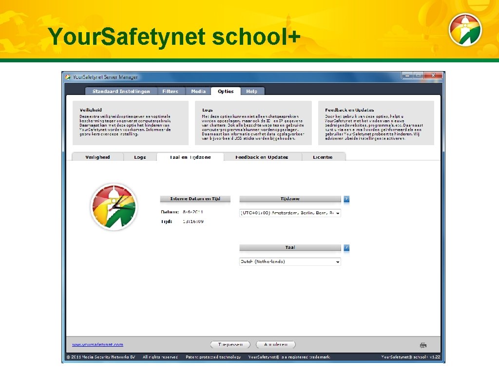Click the slide title YourSafetynet school+
Image resolution: width=499 pixels, height=374 pixels.
[174, 36]
